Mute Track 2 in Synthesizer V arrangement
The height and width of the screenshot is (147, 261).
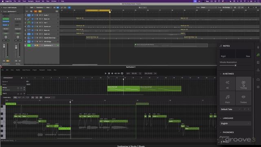tap(18, 94)
